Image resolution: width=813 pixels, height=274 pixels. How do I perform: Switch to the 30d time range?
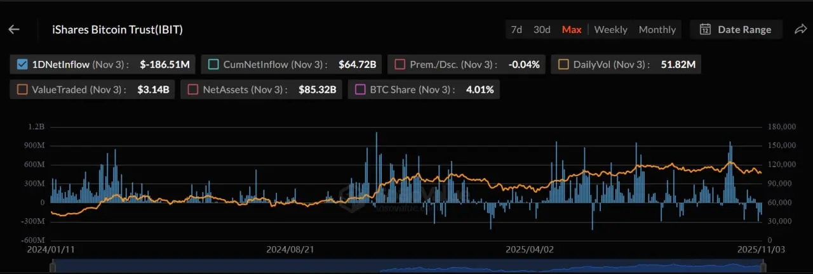coord(542,29)
